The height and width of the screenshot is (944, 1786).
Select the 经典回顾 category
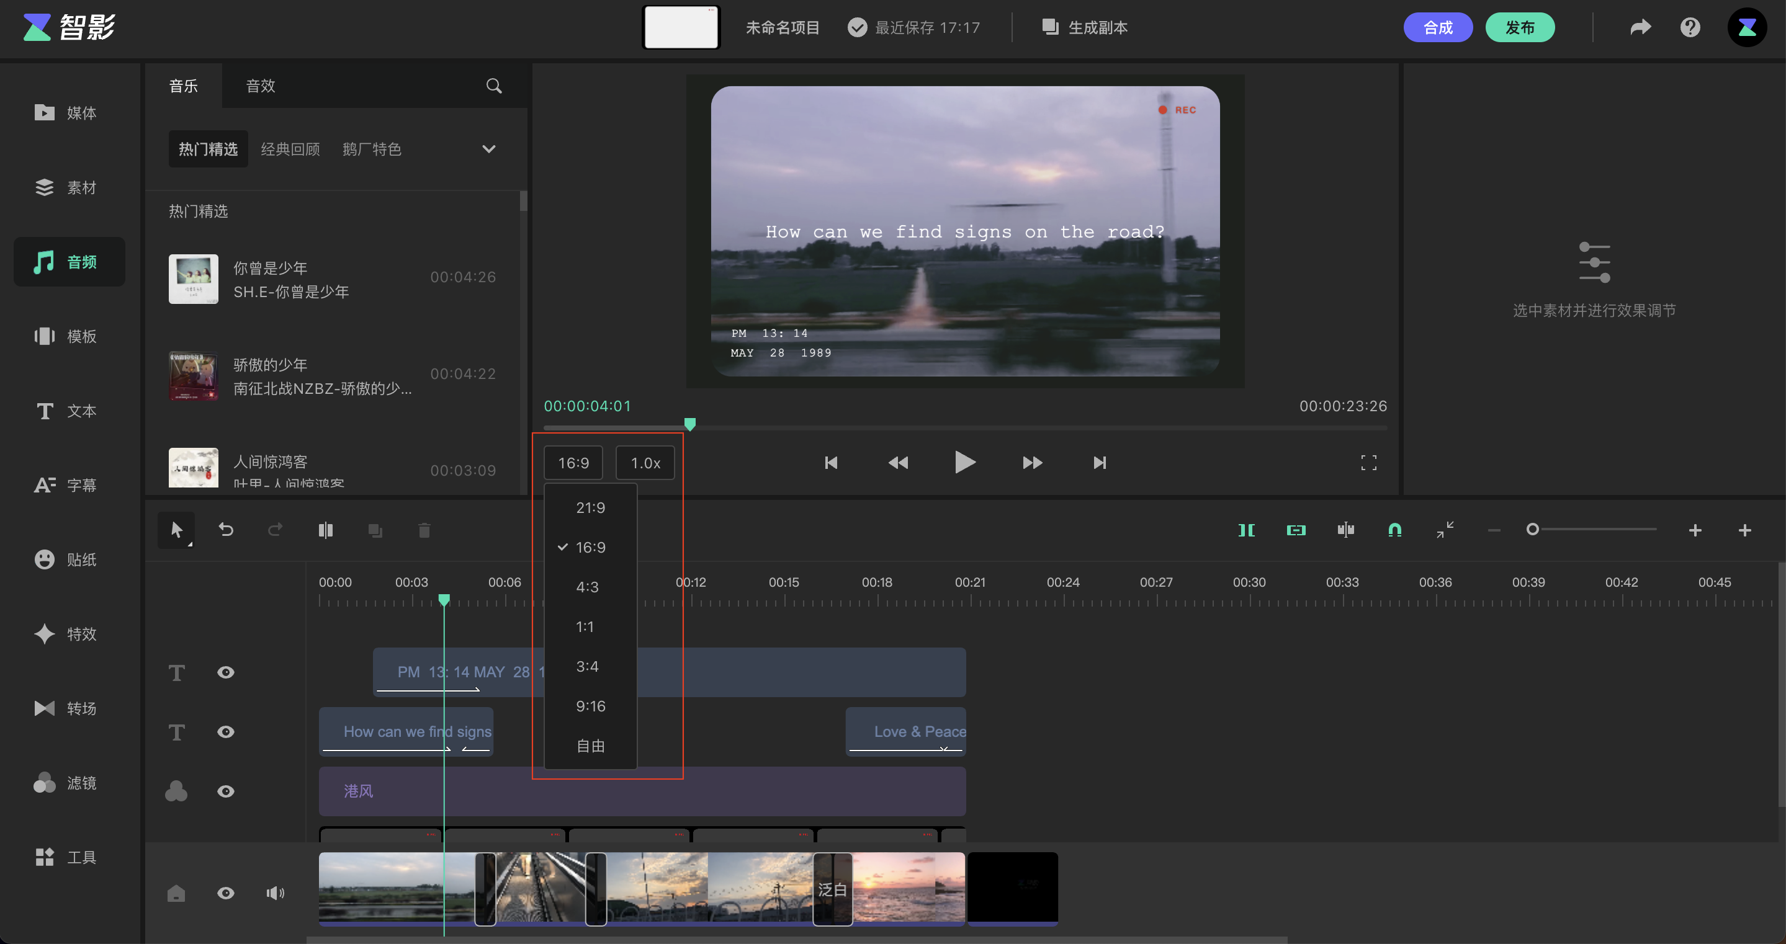point(290,149)
